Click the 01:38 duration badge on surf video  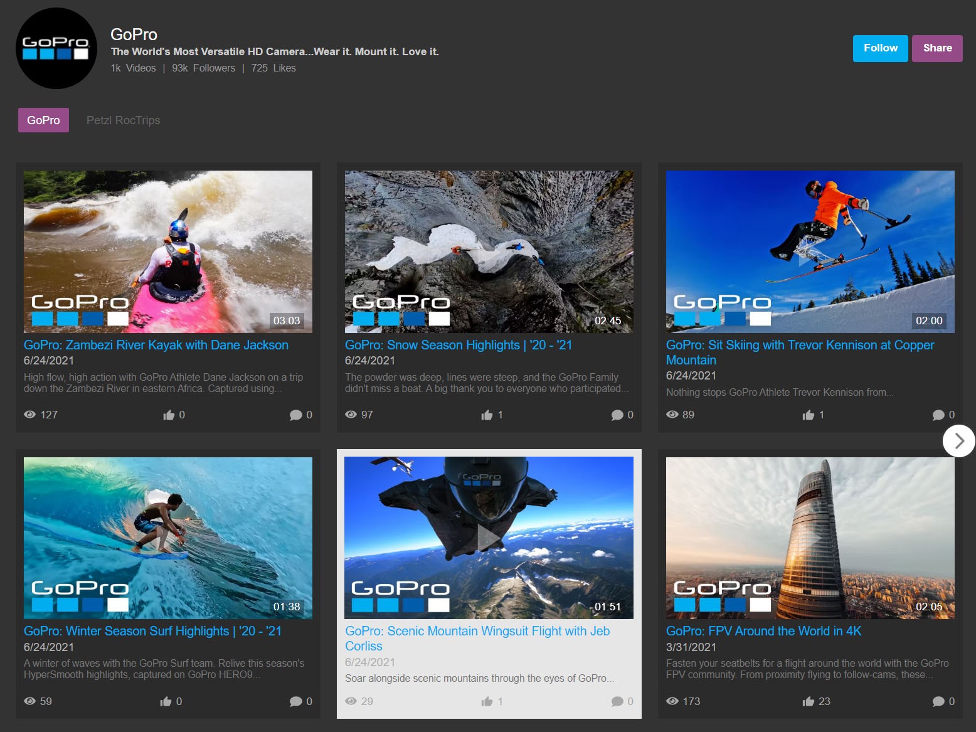pyautogui.click(x=287, y=607)
